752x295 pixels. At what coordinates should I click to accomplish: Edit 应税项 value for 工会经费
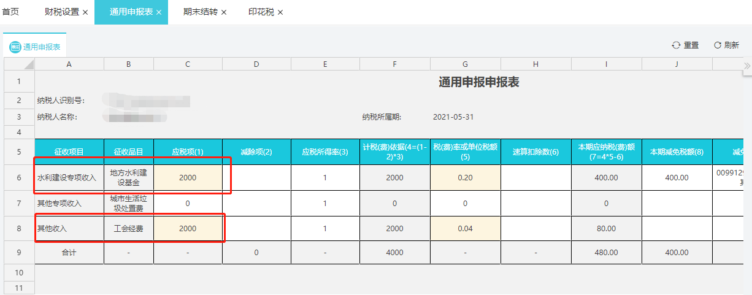point(188,228)
